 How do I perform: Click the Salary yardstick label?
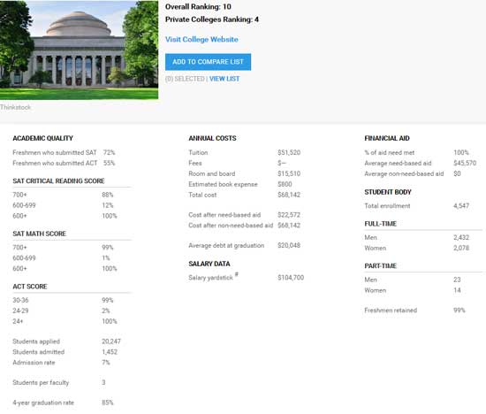(210, 278)
